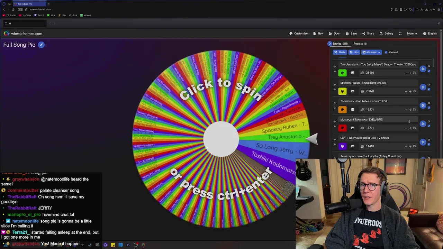Viewport: 443px width, 249px height.
Task: Open options for Tomahawk entry
Action: pyautogui.click(x=423, y=105)
